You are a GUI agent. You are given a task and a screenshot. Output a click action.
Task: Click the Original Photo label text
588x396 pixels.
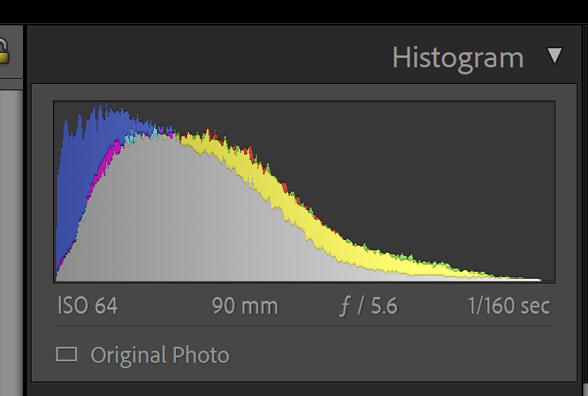[x=159, y=355]
